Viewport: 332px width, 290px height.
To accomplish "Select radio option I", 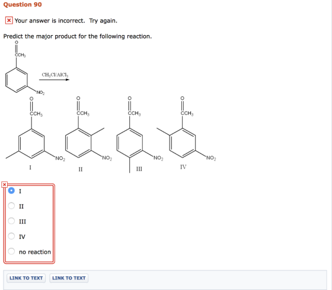I will click(x=11, y=190).
